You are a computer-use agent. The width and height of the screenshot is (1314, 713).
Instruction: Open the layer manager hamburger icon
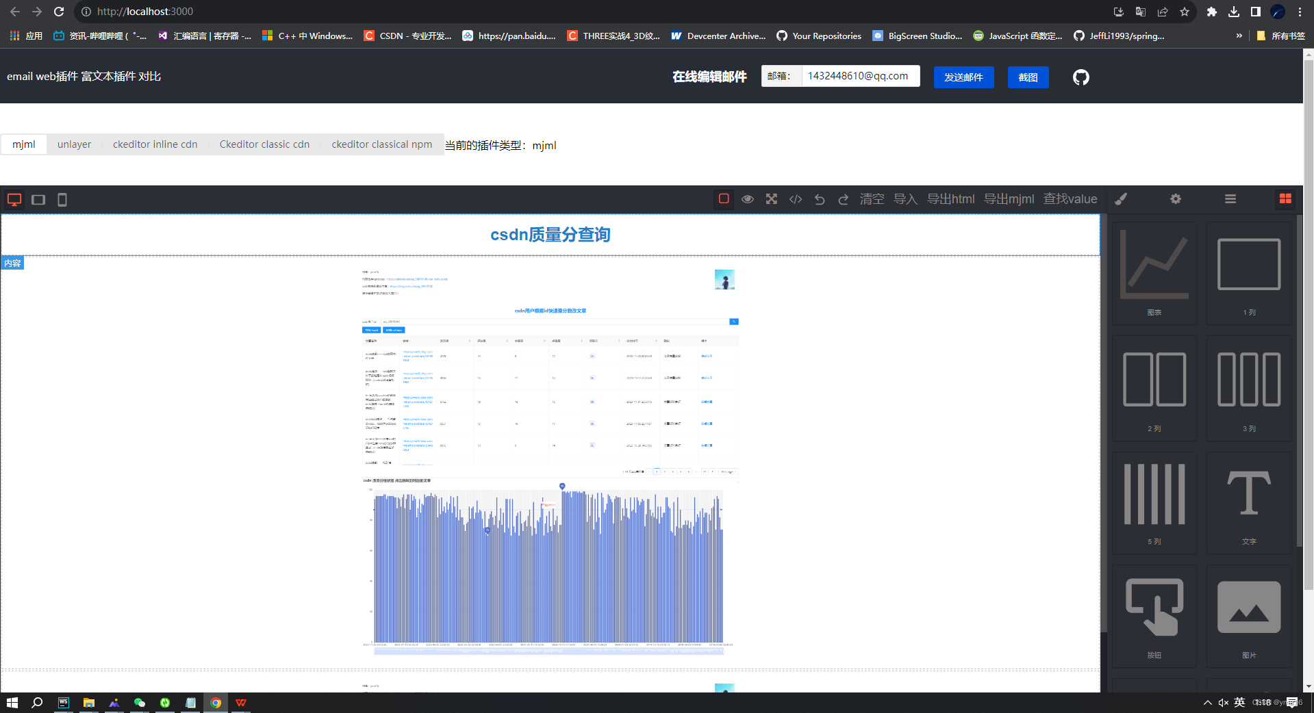[1230, 199]
